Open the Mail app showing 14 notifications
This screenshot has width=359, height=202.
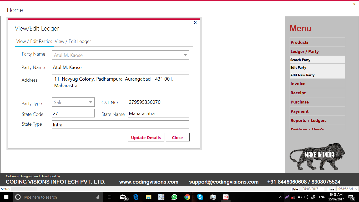click(123, 197)
